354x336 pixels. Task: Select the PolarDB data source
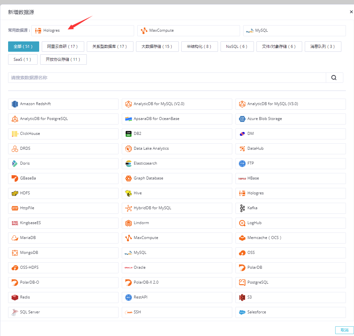point(291,268)
